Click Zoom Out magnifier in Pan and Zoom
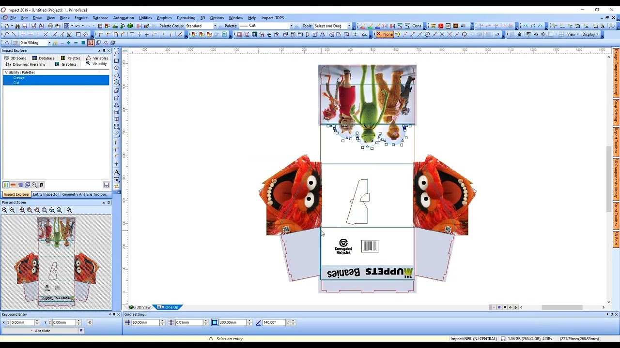This screenshot has width=620, height=348. point(12,210)
